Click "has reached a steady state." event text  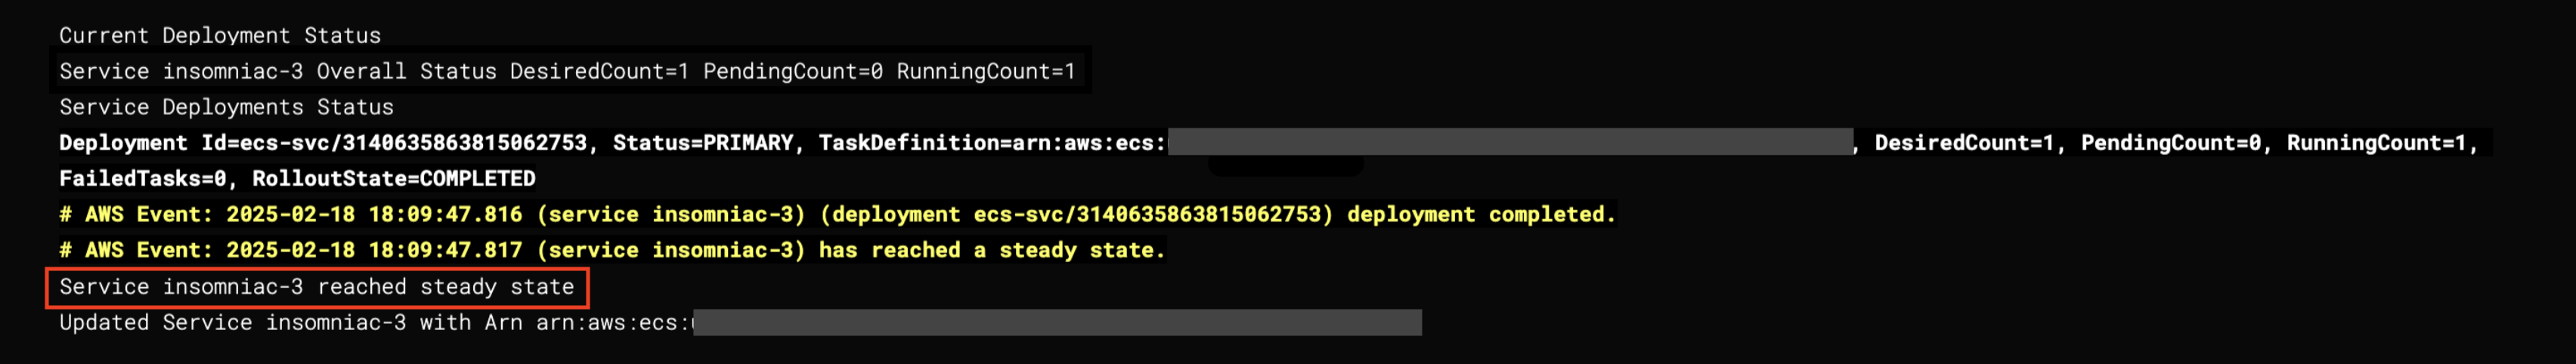pos(992,251)
